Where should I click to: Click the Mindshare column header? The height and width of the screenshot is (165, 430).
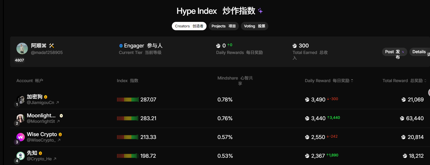[235, 81]
